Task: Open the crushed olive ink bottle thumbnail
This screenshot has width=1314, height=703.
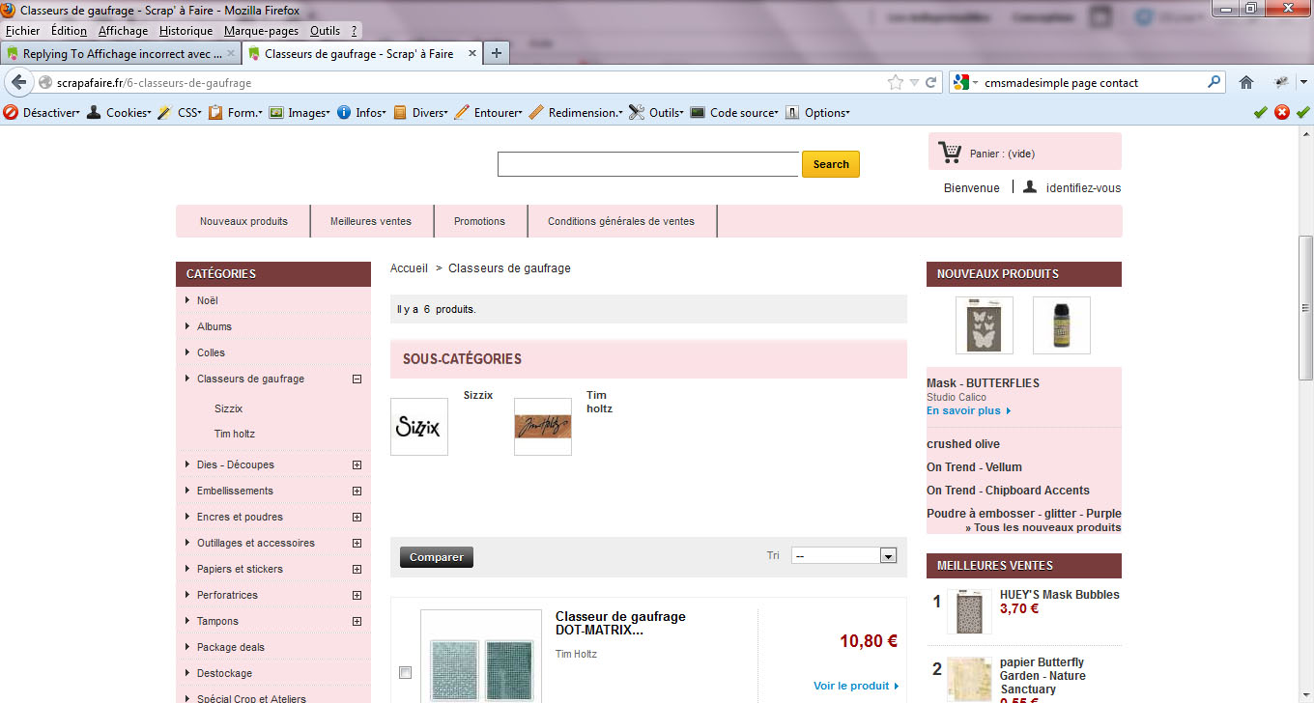Action: point(1062,325)
